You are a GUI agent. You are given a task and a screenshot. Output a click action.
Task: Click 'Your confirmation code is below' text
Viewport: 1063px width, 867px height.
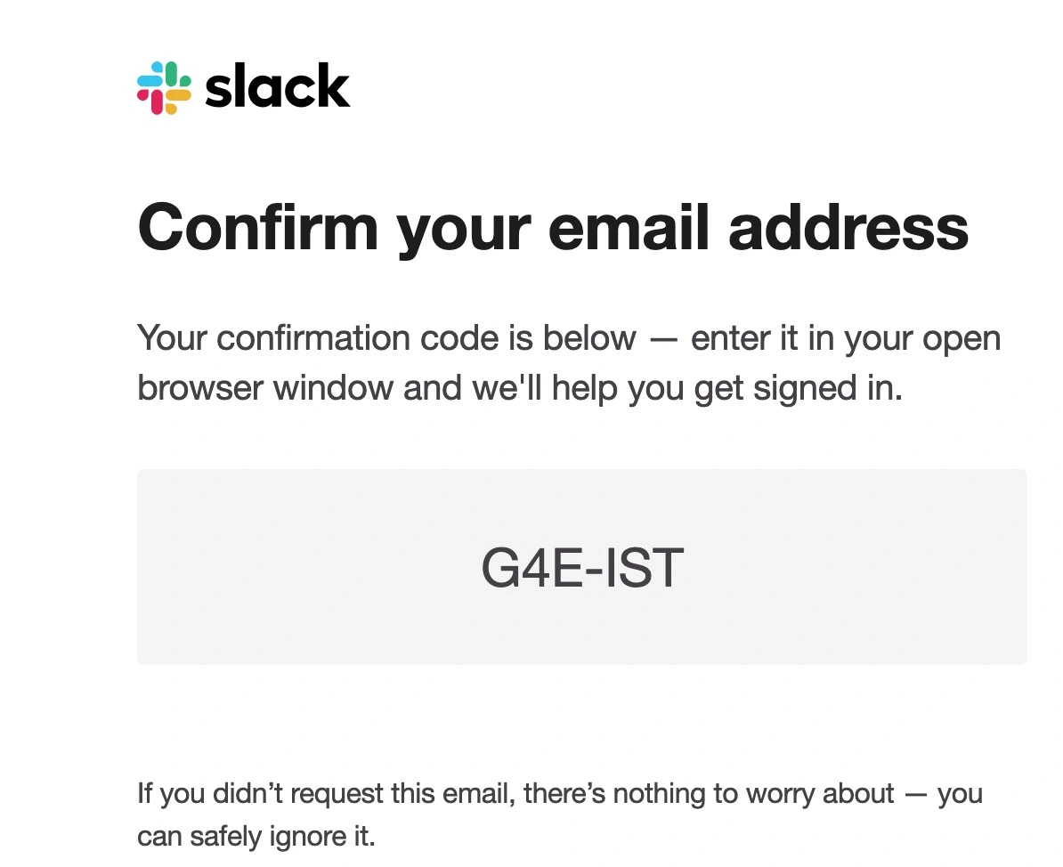[x=387, y=337]
